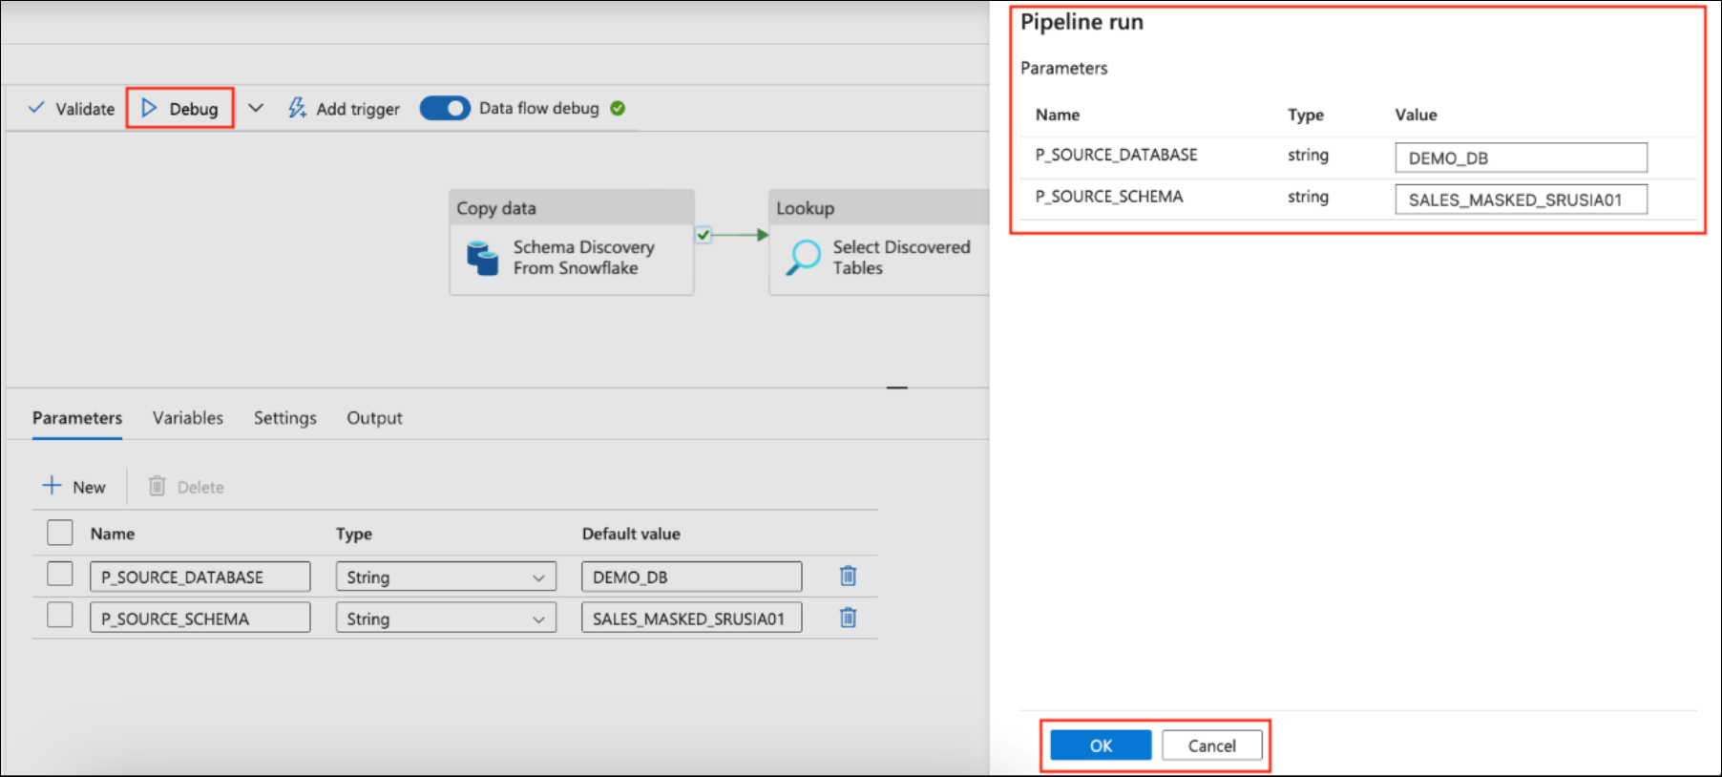The width and height of the screenshot is (1722, 777).
Task: Check the P_SOURCE_DATABASE row checkbox
Action: (x=60, y=575)
